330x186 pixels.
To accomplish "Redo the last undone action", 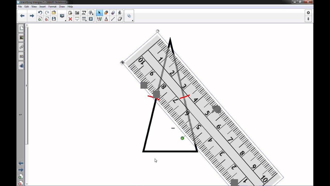I will click(47, 13).
